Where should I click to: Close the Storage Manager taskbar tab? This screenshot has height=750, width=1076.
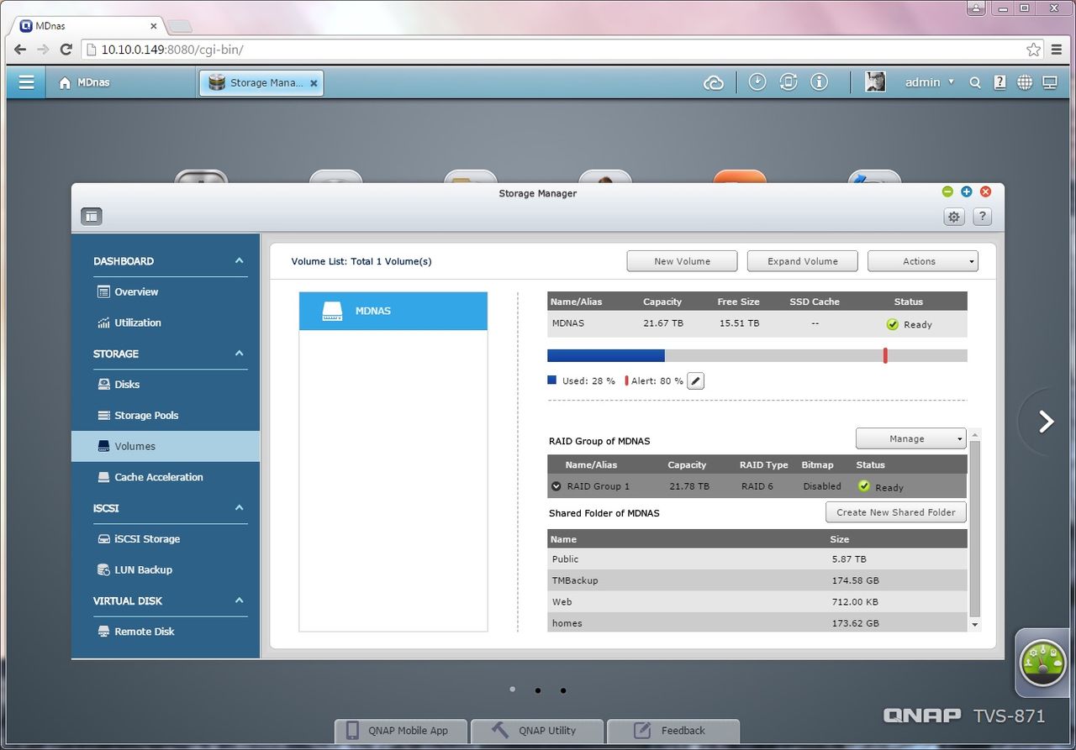314,83
